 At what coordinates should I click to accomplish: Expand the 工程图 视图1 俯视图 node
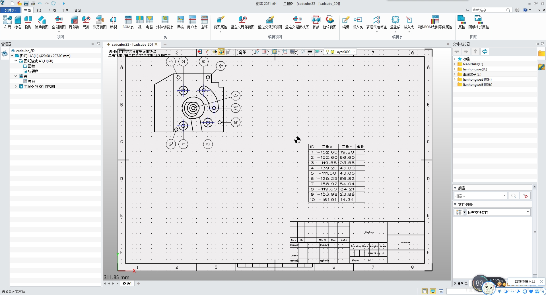point(16,87)
